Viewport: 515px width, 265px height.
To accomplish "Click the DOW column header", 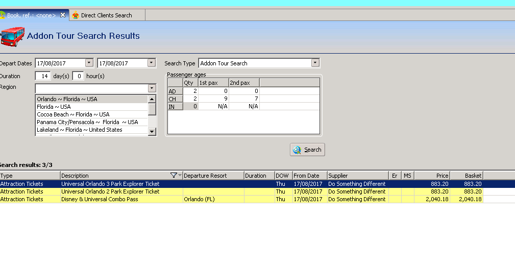I will tap(283, 176).
